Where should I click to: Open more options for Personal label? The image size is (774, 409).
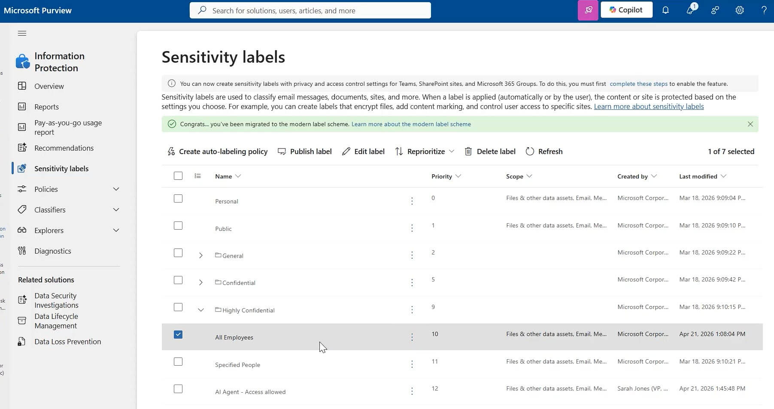pos(412,201)
